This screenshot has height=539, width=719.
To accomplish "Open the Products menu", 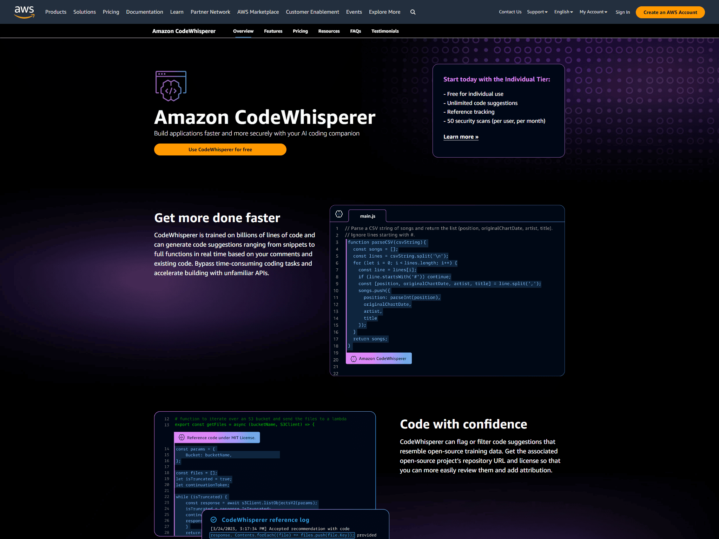I will (56, 12).
